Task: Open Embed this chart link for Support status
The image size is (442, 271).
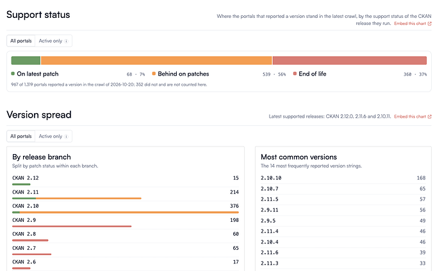Action: click(x=413, y=24)
